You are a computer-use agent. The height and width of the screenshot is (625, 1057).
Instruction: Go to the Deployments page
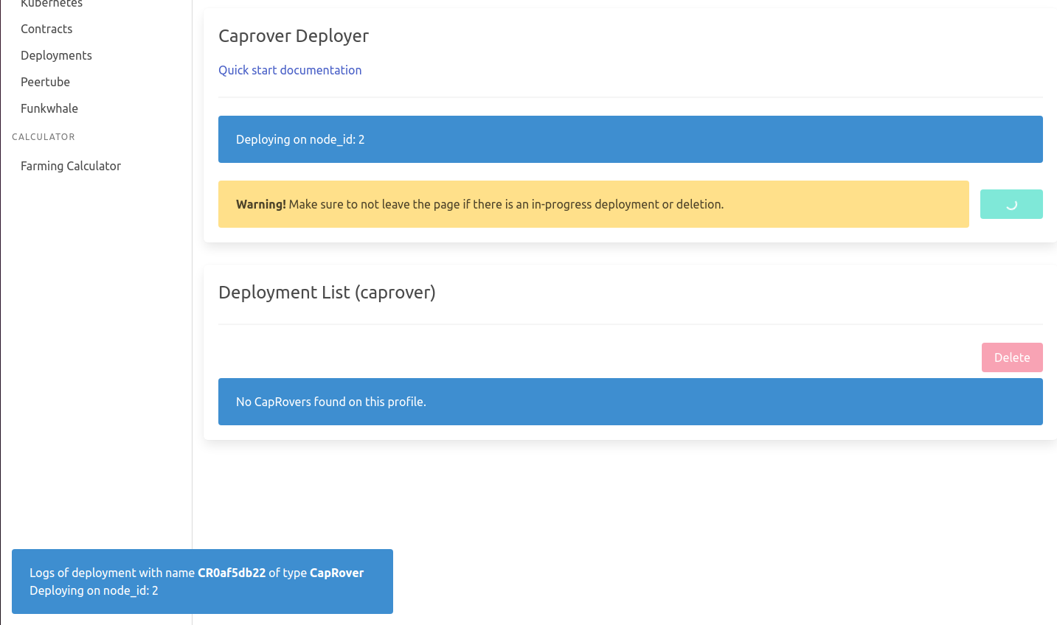point(56,55)
